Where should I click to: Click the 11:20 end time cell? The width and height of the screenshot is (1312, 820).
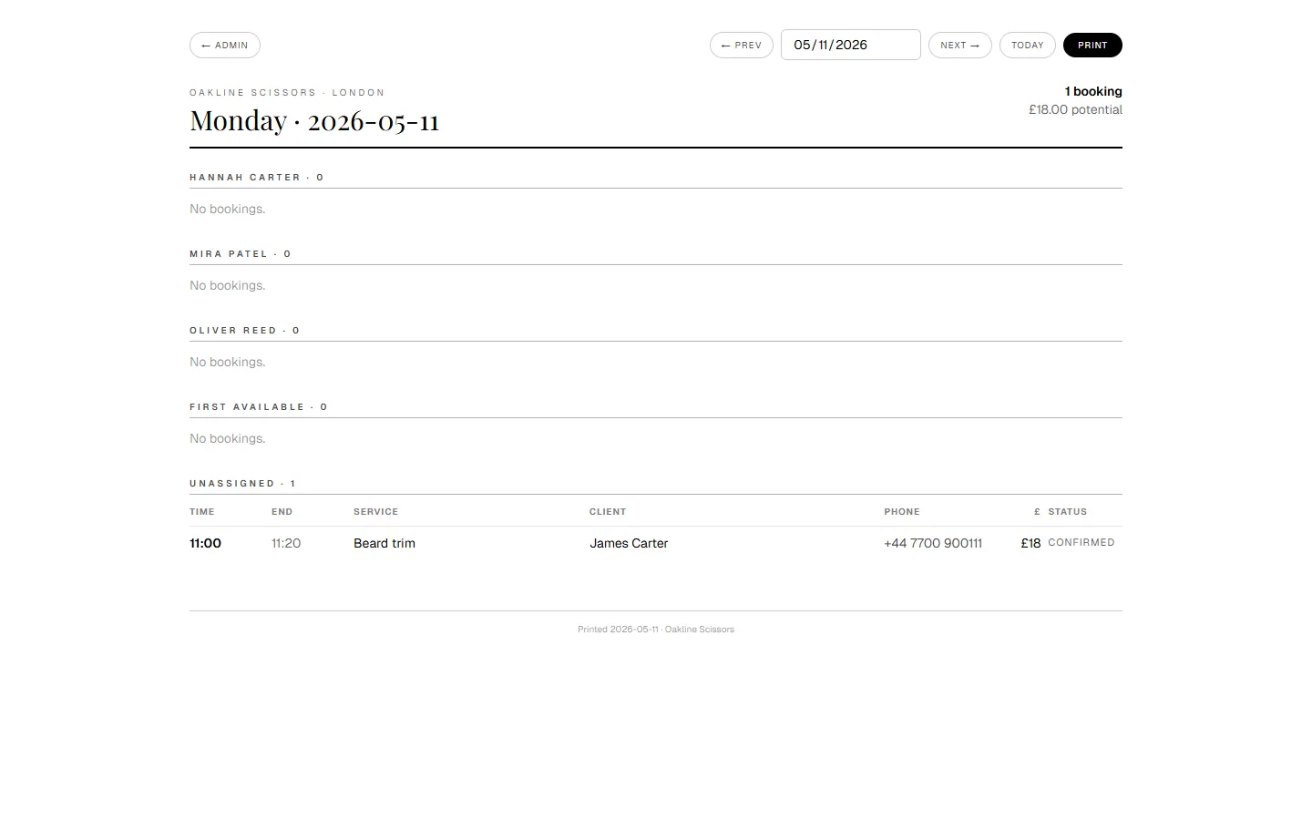(x=286, y=543)
